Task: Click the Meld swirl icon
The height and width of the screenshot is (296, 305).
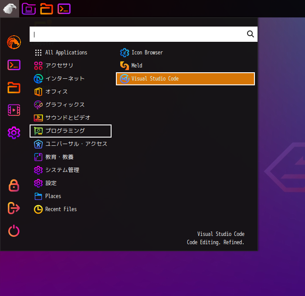Action: click(125, 65)
